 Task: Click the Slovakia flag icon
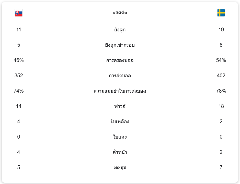(19, 13)
